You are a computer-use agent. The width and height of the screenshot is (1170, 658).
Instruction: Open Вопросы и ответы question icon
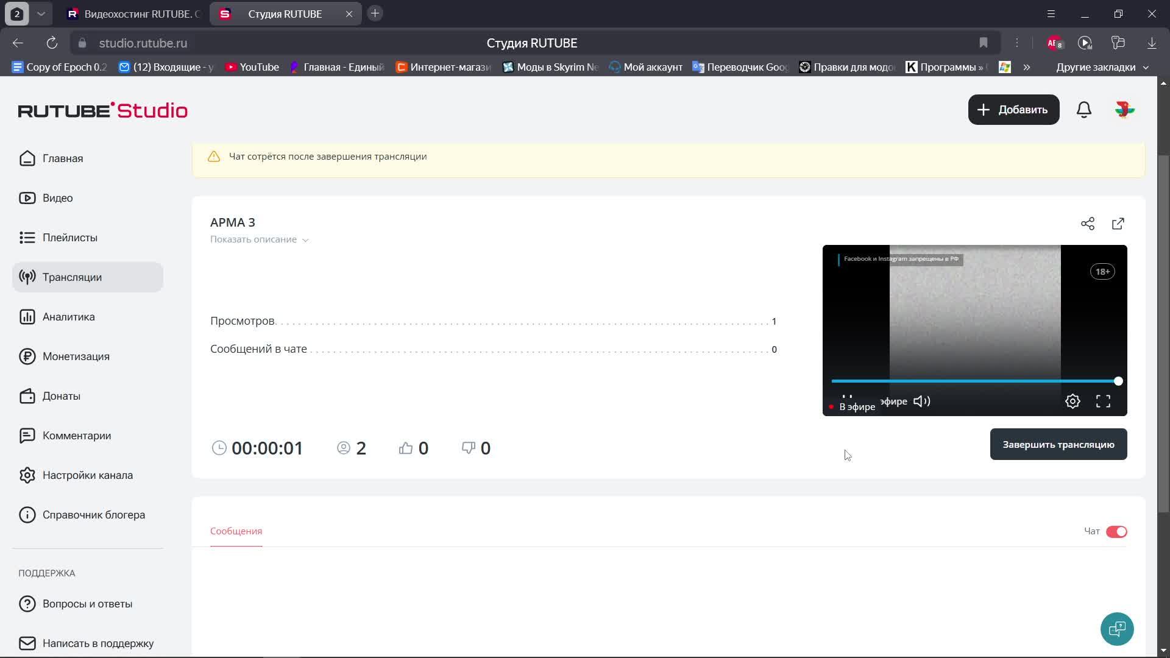point(27,604)
